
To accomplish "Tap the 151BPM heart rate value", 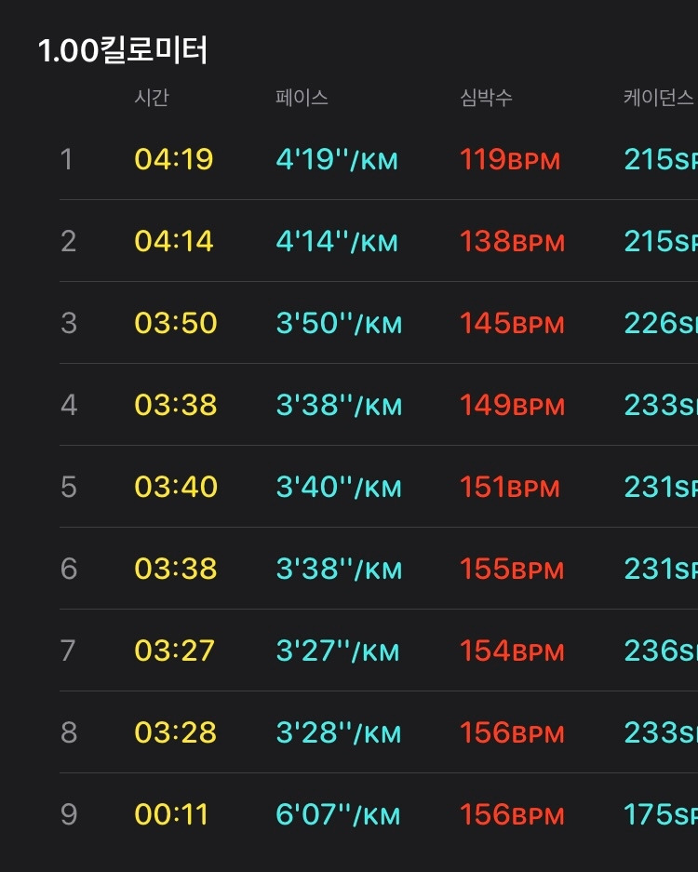I will click(x=510, y=487).
